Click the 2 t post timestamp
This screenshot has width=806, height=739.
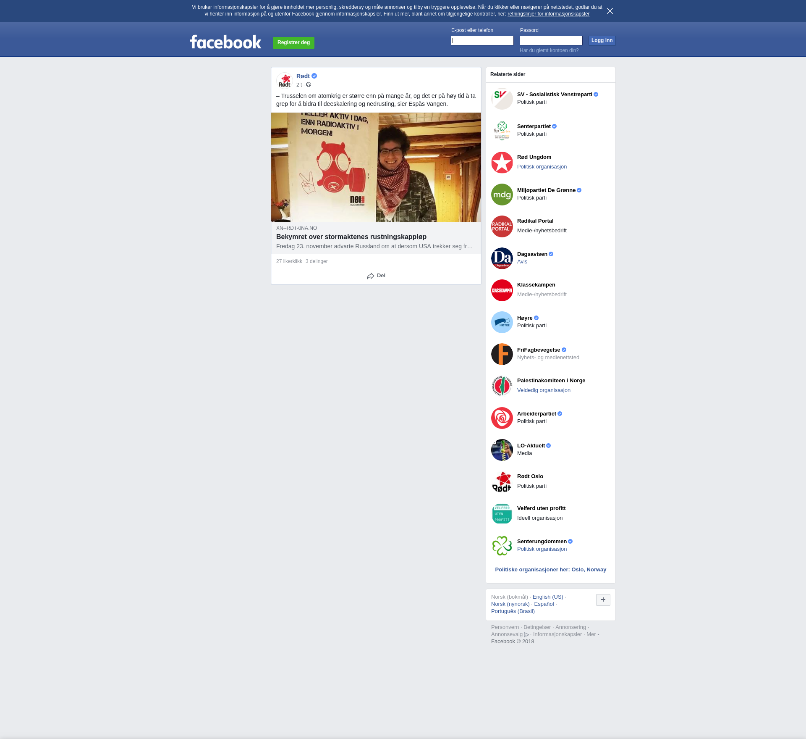point(299,85)
